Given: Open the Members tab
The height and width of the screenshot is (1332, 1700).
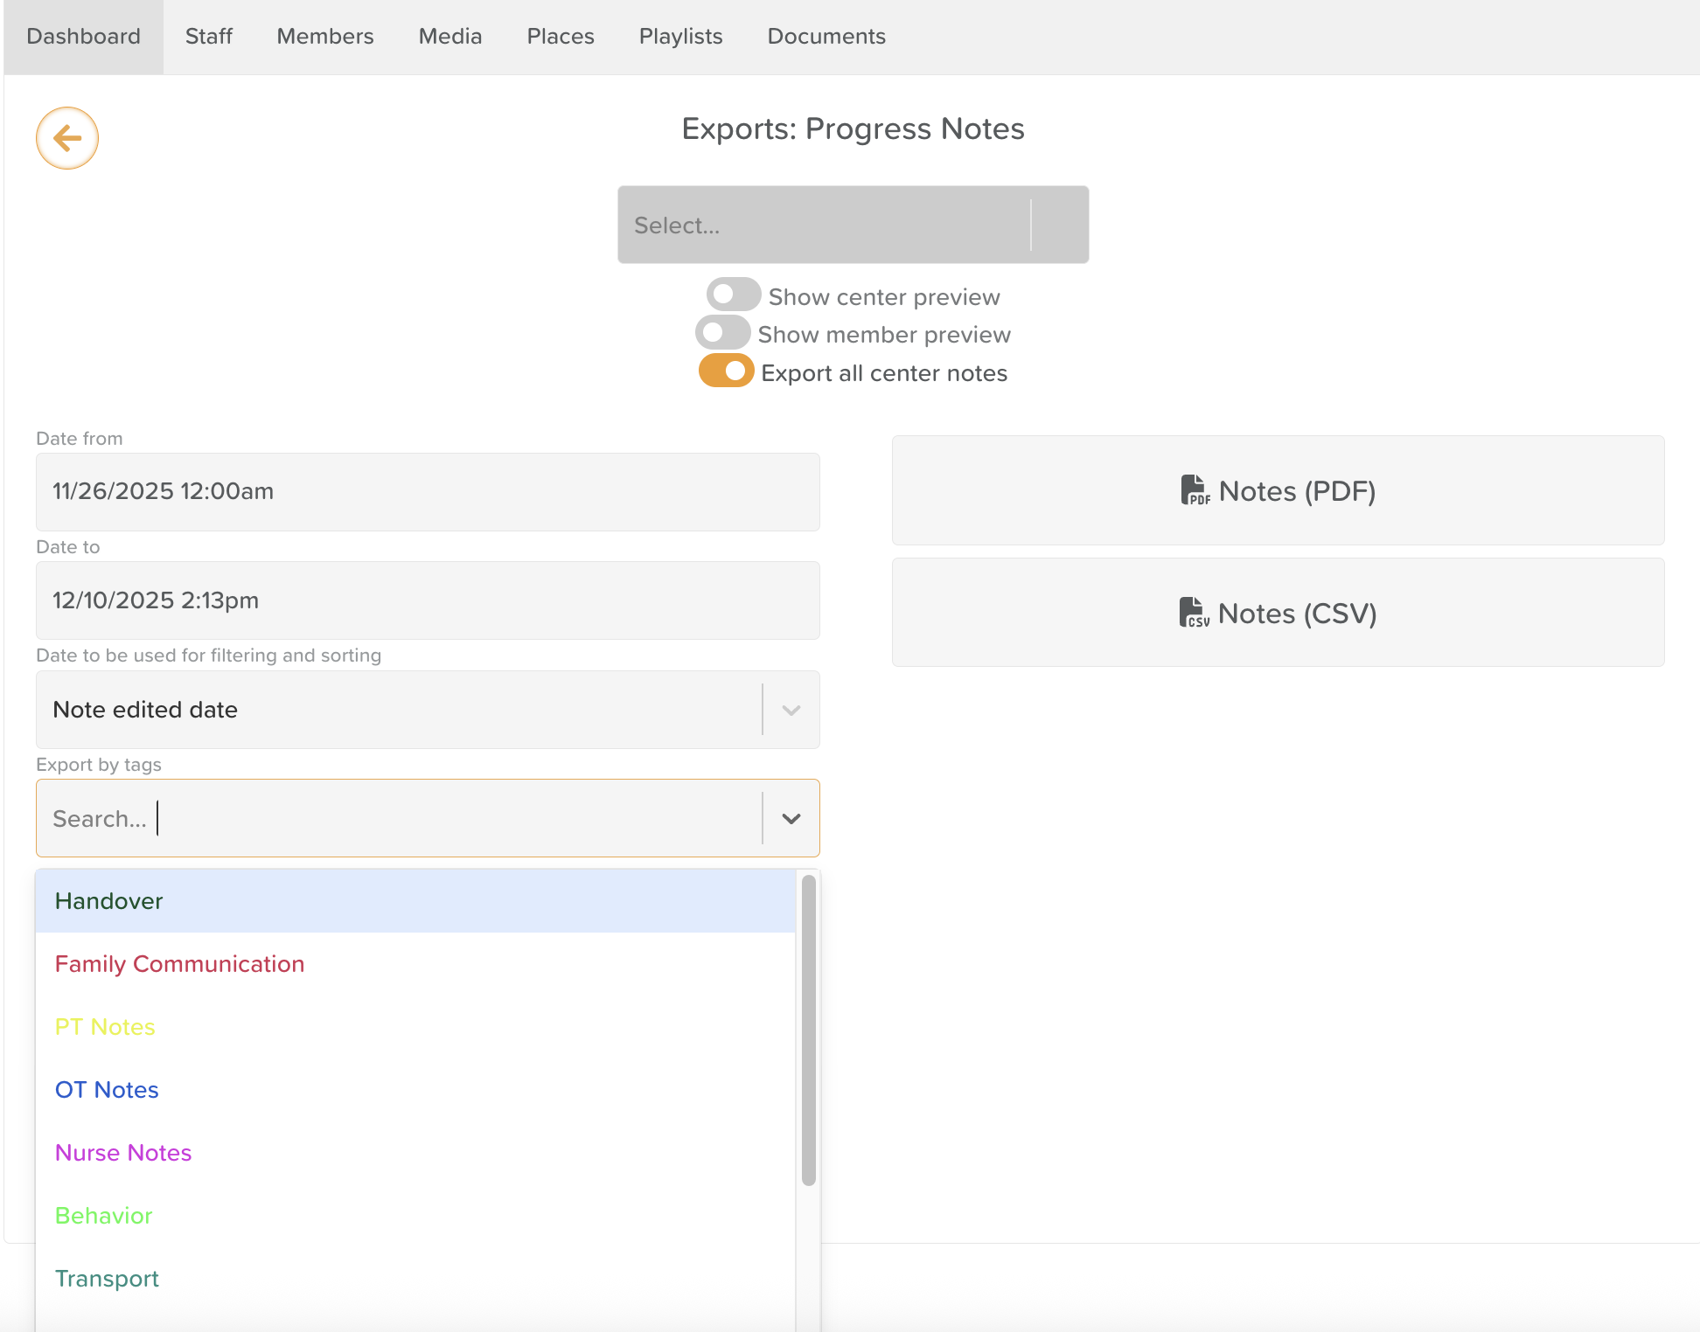Looking at the screenshot, I should click(325, 37).
